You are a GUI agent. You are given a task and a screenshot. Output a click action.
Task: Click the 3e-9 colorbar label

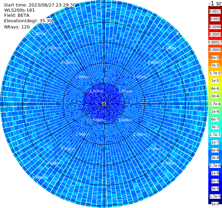tap(215, 188)
